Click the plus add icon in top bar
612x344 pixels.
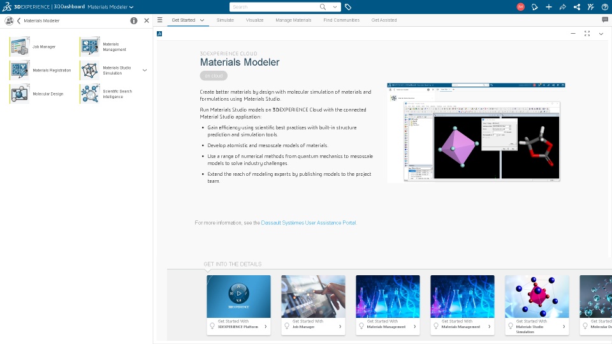point(549,6)
